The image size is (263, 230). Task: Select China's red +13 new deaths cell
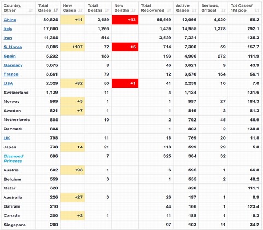coord(125,20)
